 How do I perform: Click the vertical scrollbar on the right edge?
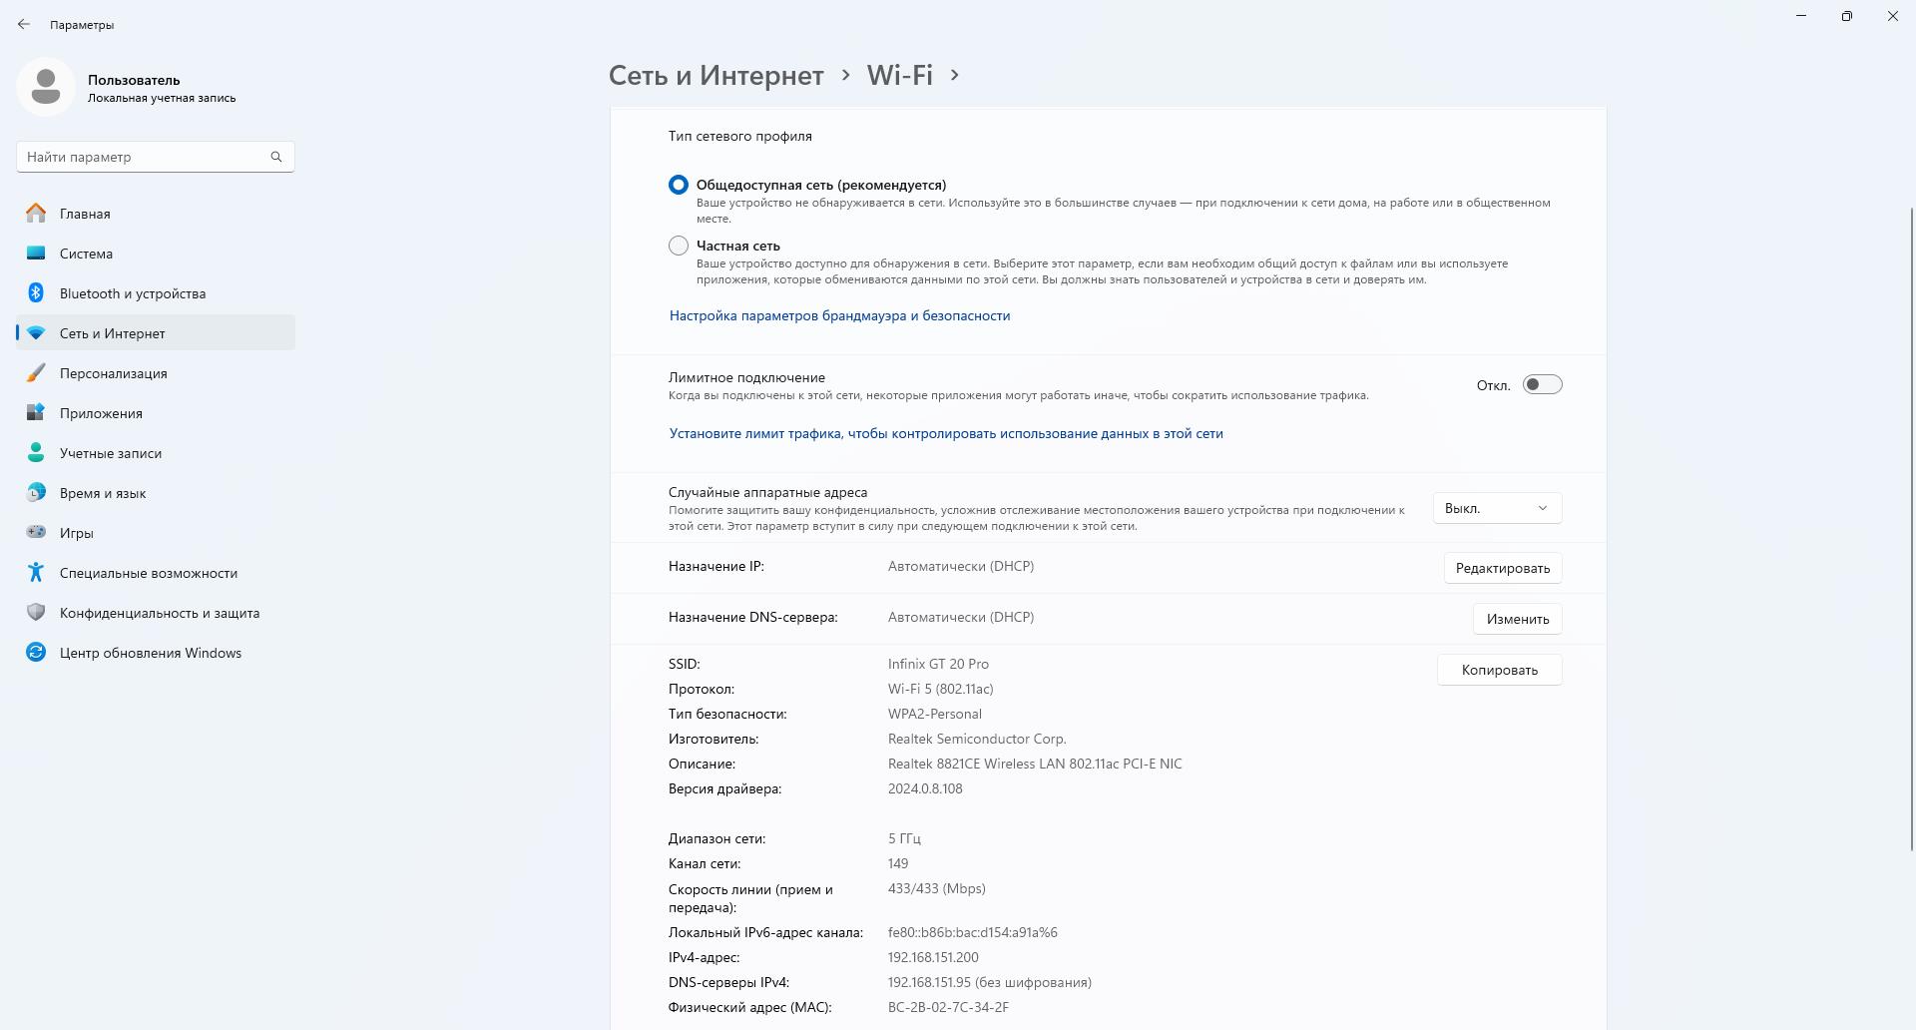click(1911, 529)
